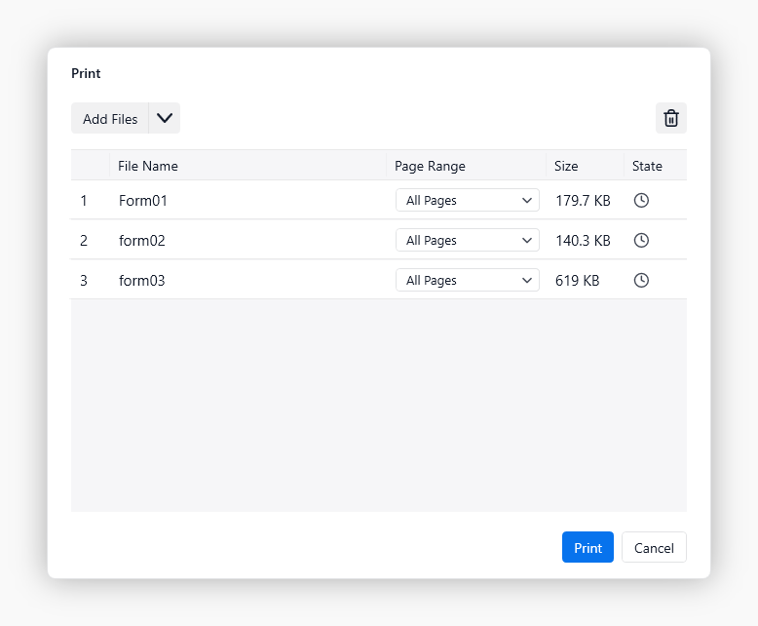Click the pending clock icon for form02
The height and width of the screenshot is (626, 758).
(641, 240)
